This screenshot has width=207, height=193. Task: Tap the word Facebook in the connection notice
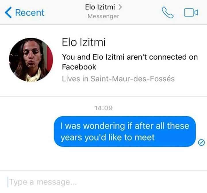point(79,67)
